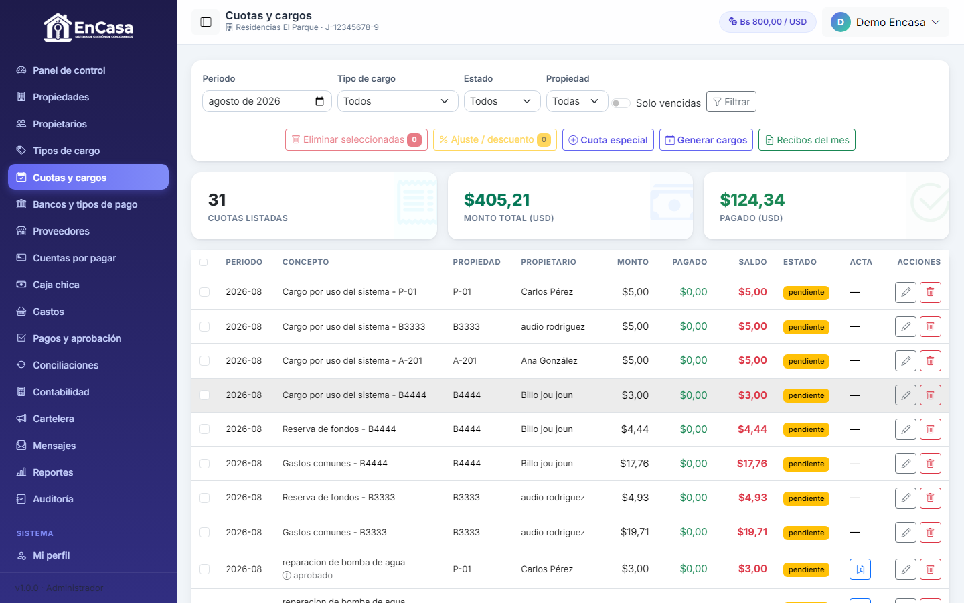Click the calendar icon in Periodo field
Screen dimensions: 964x603
319,101
